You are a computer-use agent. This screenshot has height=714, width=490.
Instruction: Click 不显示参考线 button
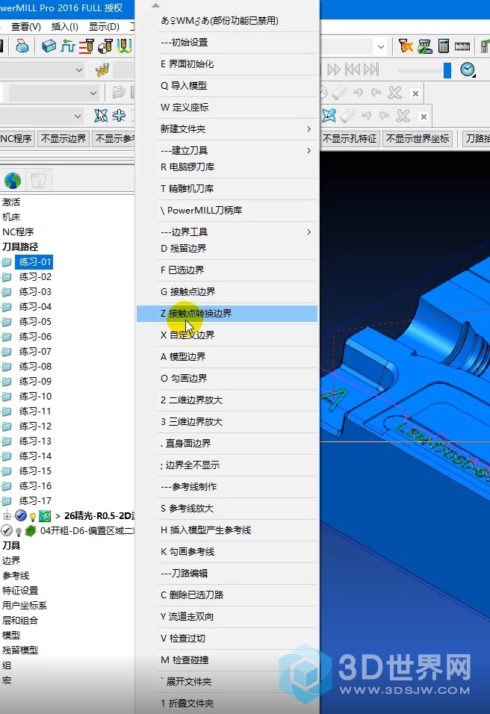(x=114, y=138)
